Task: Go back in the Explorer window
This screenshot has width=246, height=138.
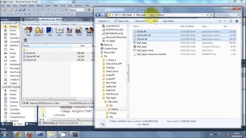Action: [98, 15]
